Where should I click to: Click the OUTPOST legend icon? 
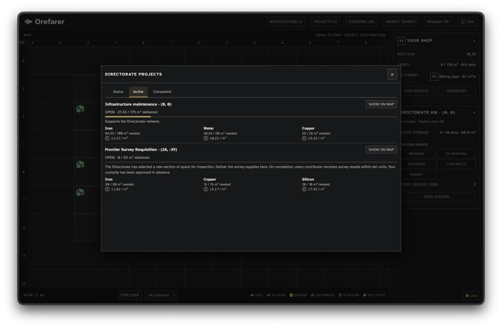click(365, 295)
